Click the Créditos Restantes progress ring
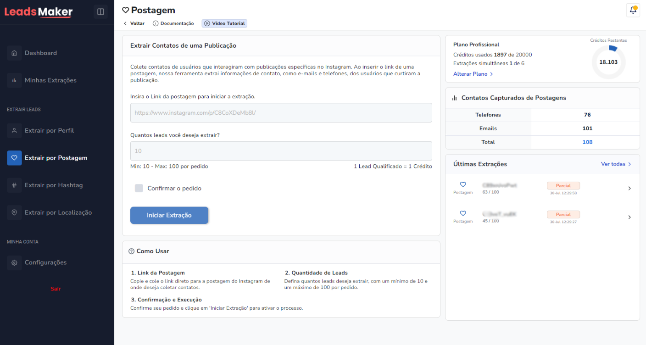Image resolution: width=646 pixels, height=345 pixels. click(x=608, y=61)
